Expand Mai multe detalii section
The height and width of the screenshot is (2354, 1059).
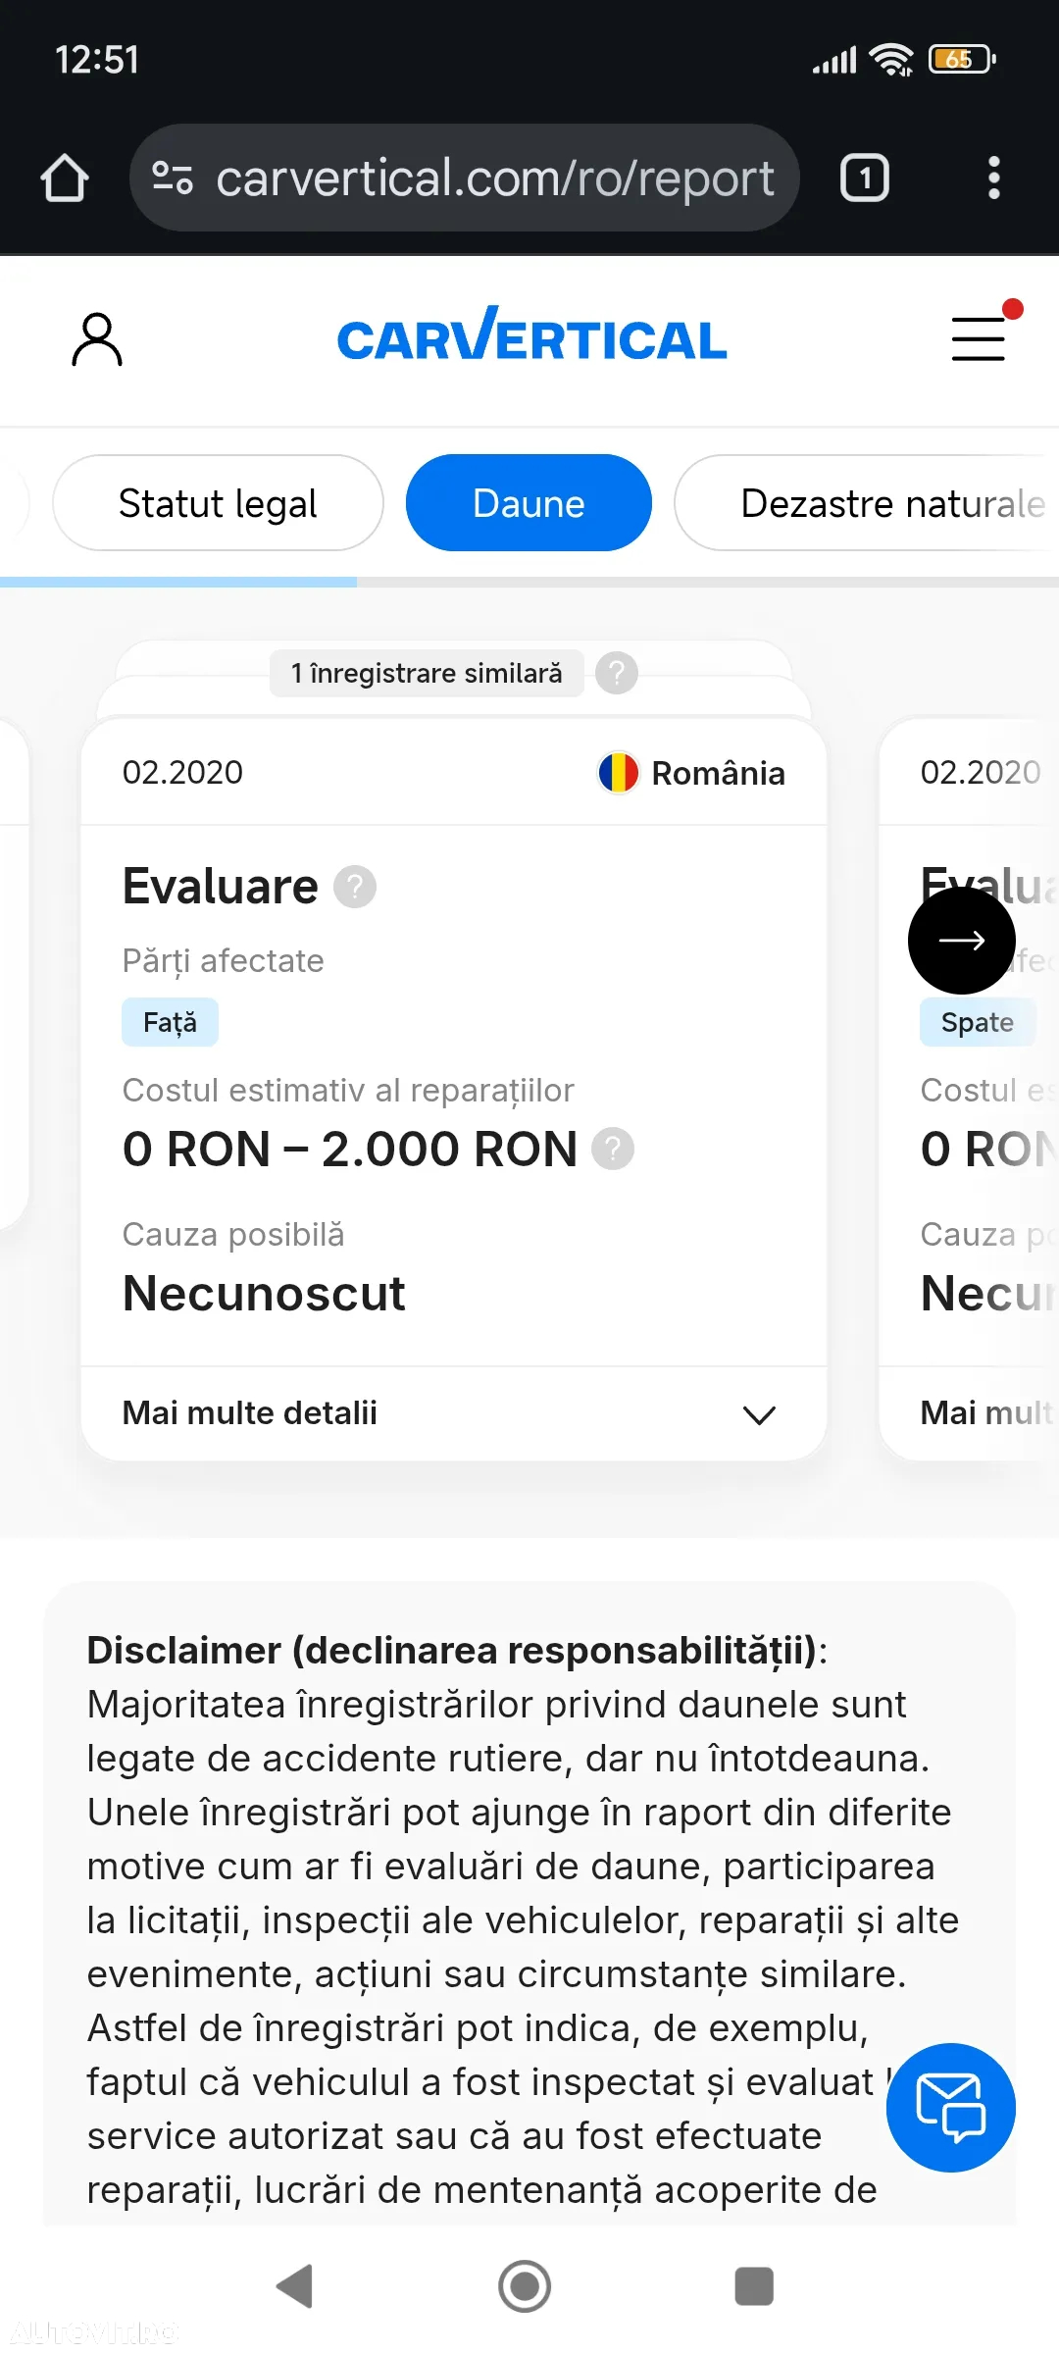click(x=454, y=1413)
